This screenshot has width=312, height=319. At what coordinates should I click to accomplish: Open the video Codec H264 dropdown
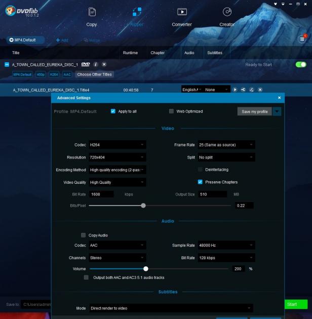tap(118, 145)
